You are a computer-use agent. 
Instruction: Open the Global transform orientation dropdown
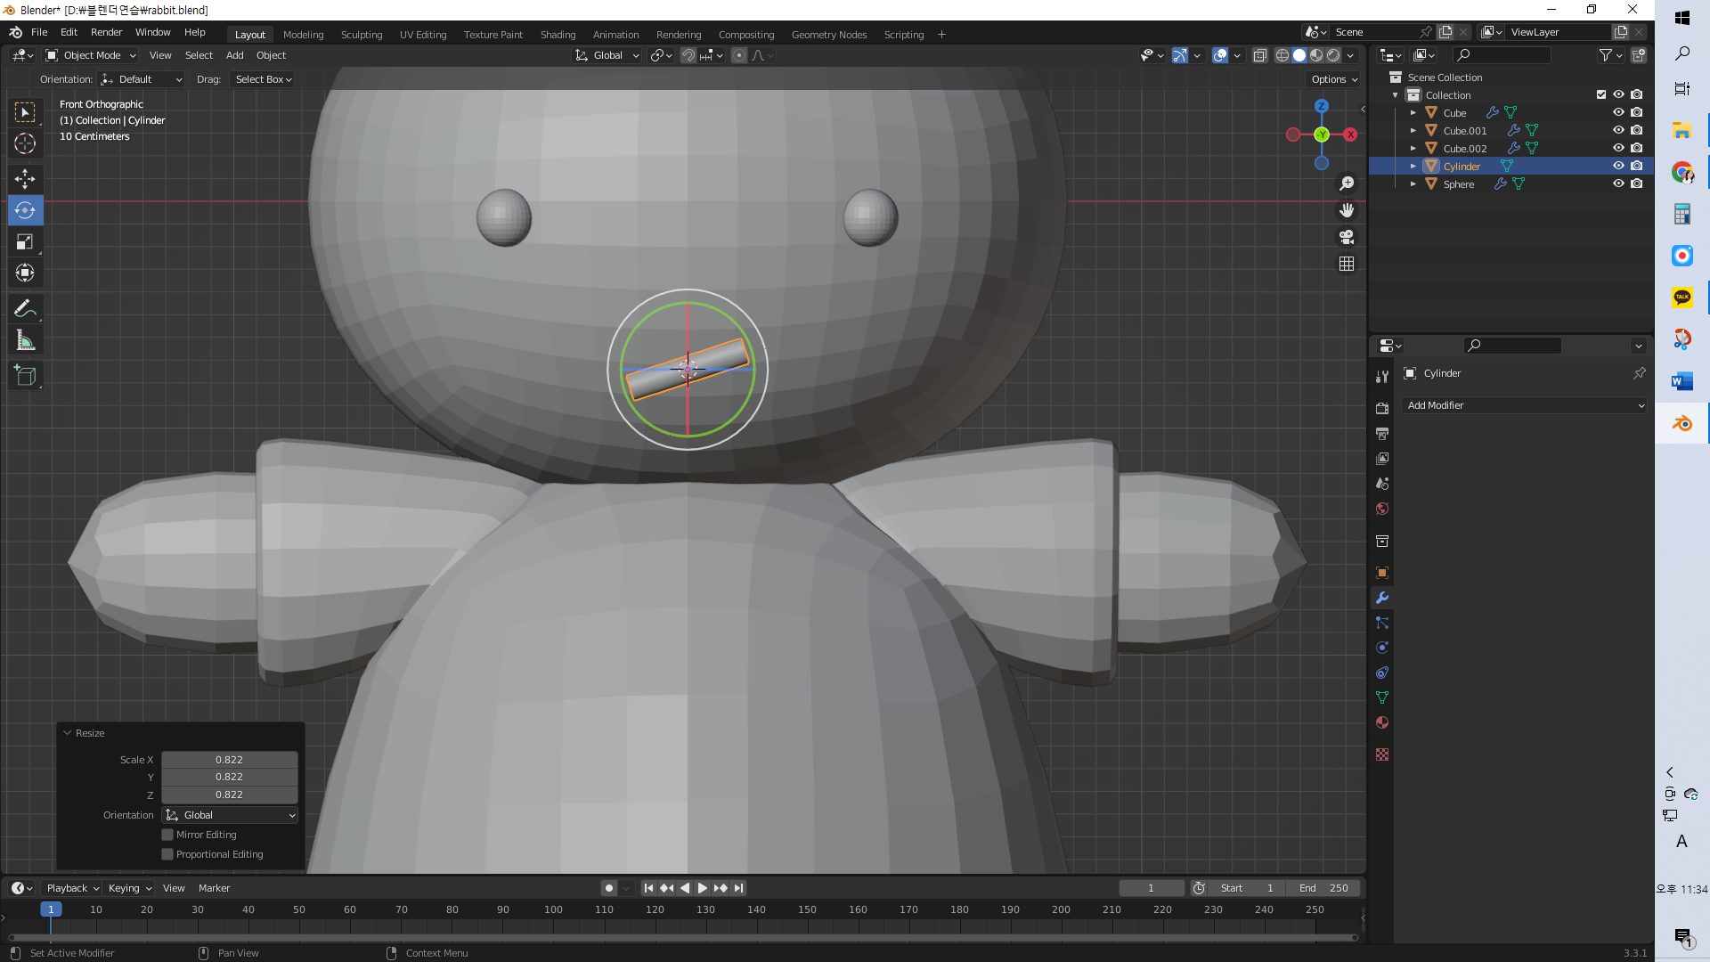[x=607, y=55]
